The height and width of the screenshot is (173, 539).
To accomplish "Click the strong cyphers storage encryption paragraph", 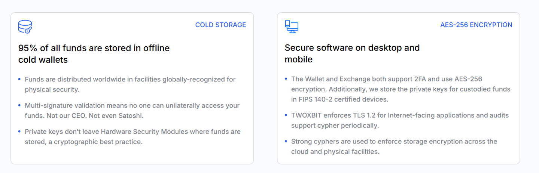I will (394, 146).
